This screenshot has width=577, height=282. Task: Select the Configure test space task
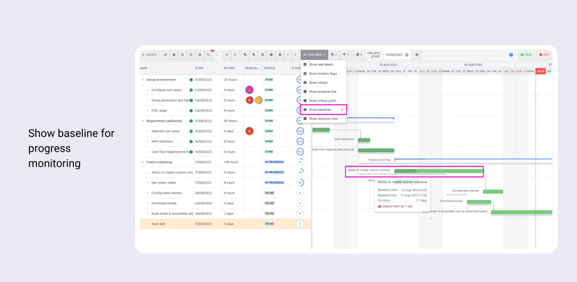167,90
